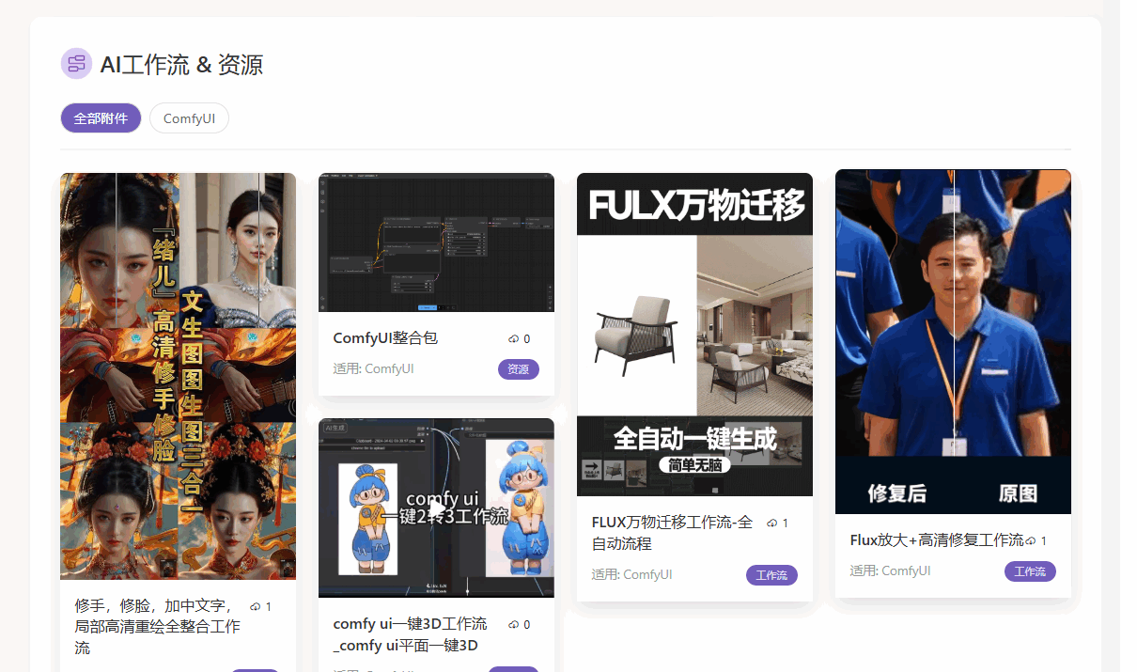The width and height of the screenshot is (1137, 672).
Task: Select the 全部附件 filter
Action: [101, 117]
